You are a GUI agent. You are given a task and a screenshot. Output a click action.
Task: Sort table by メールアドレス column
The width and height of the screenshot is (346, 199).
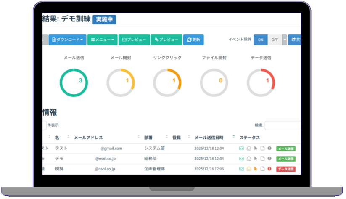coord(138,137)
